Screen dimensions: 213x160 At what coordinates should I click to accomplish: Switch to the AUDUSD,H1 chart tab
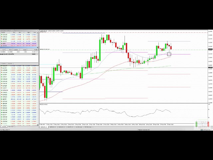(62, 127)
